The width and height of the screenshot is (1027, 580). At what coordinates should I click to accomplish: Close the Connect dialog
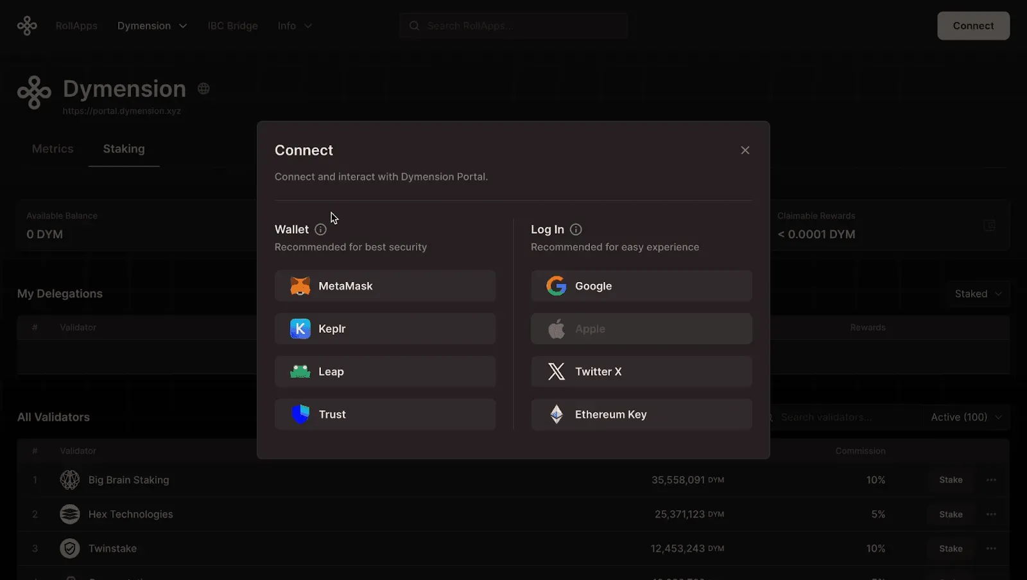(745, 150)
